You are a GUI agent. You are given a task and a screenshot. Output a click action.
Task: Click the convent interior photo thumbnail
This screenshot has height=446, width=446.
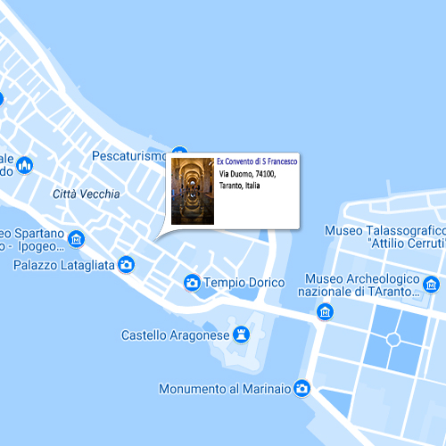coord(193,191)
